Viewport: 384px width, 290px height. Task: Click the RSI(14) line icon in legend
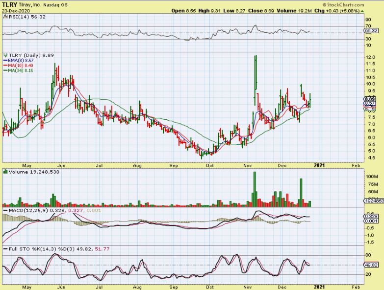pyautogui.click(x=4, y=16)
